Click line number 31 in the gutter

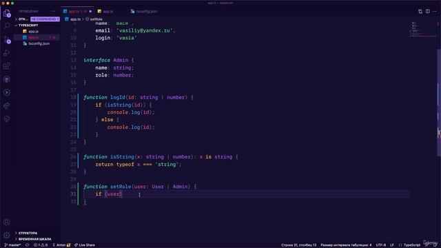pos(73,194)
